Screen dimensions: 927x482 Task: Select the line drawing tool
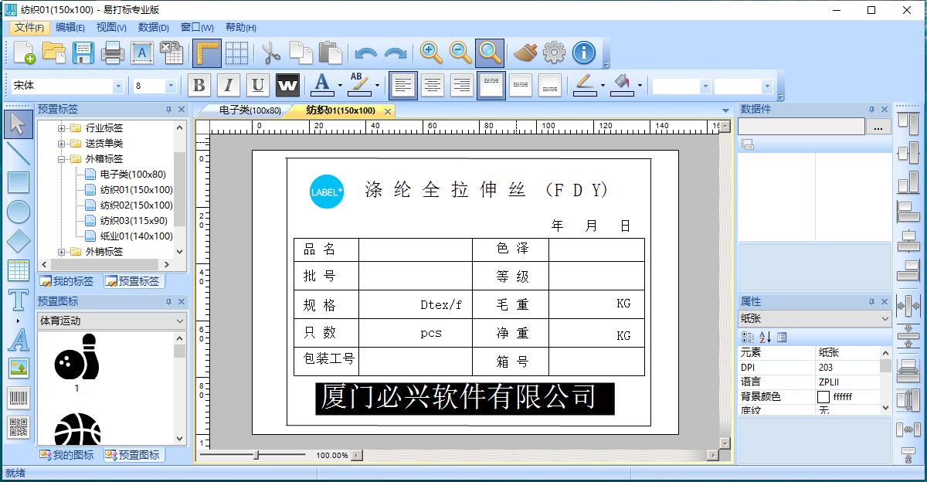(x=19, y=154)
